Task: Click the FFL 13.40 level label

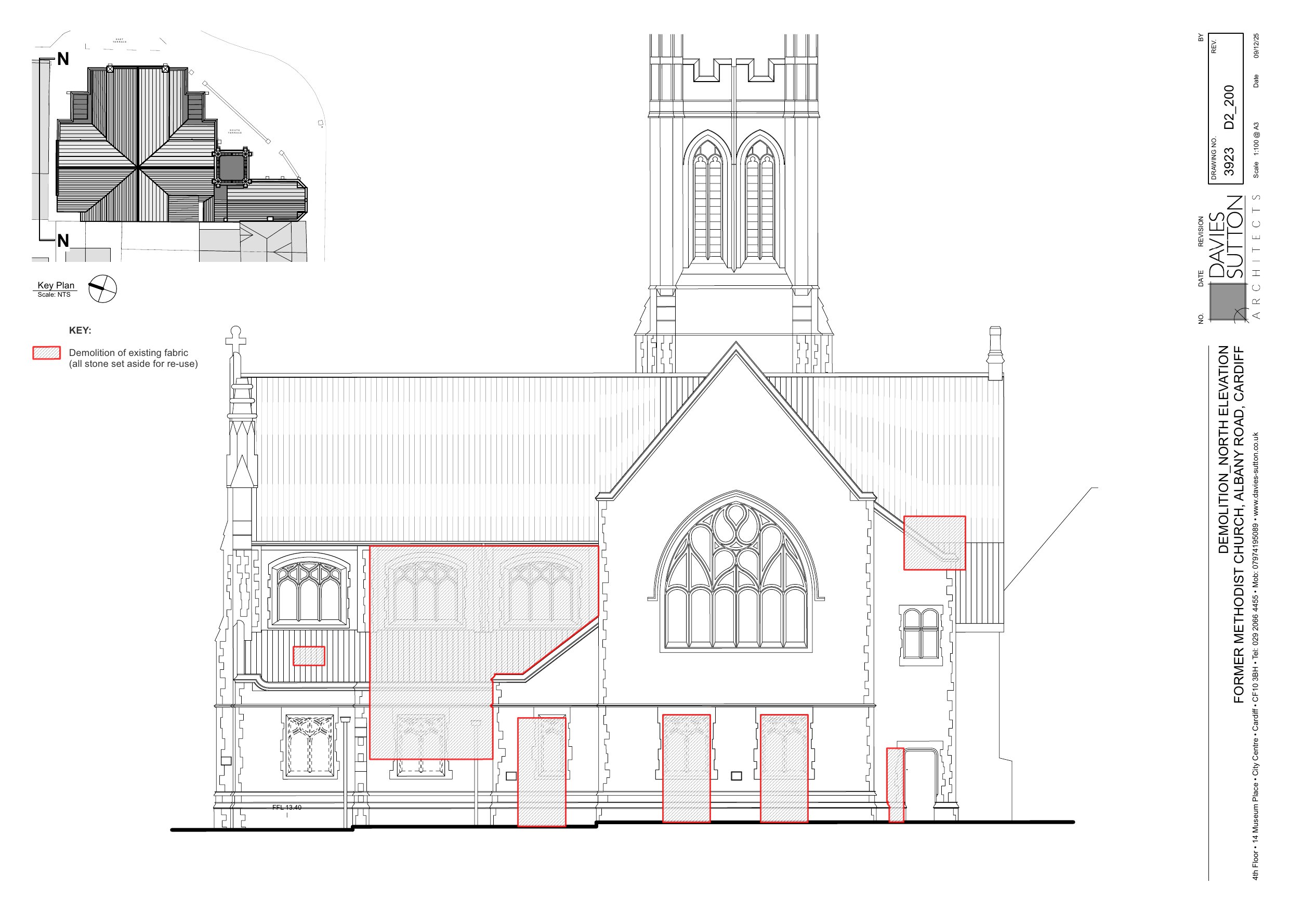Action: click(x=287, y=808)
